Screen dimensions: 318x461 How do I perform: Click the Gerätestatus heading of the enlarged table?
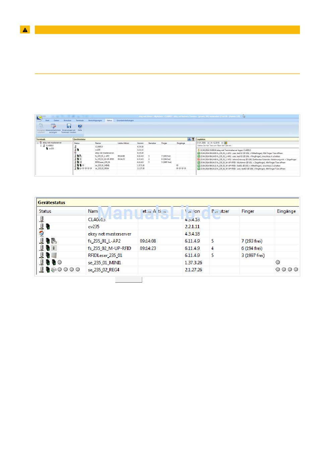tap(52, 202)
